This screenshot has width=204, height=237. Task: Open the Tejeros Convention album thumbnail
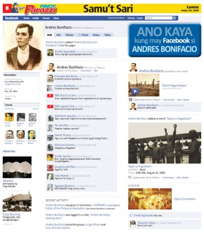click(x=150, y=199)
